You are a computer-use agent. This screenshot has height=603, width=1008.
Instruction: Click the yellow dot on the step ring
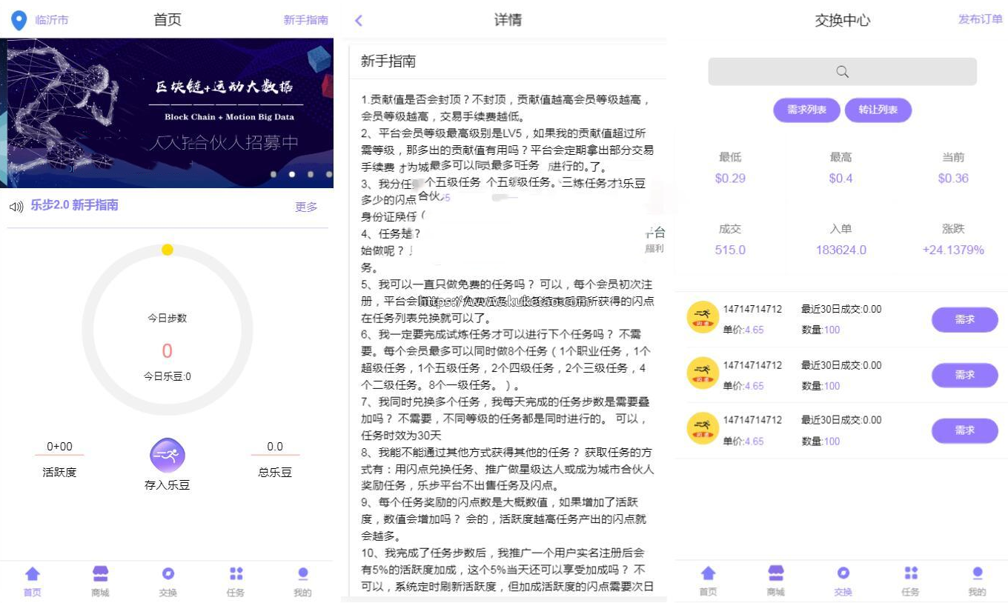click(x=168, y=250)
